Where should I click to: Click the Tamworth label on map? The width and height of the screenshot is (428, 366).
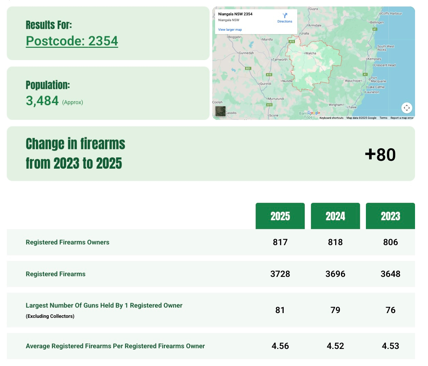click(x=280, y=60)
